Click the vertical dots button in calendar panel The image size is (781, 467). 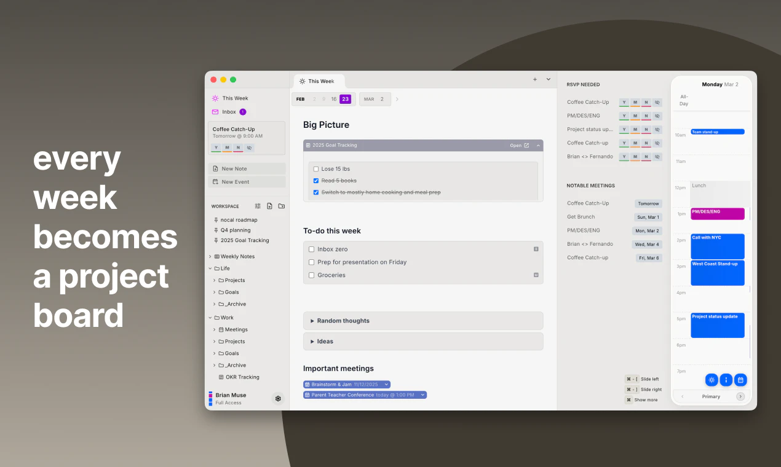pyautogui.click(x=726, y=380)
